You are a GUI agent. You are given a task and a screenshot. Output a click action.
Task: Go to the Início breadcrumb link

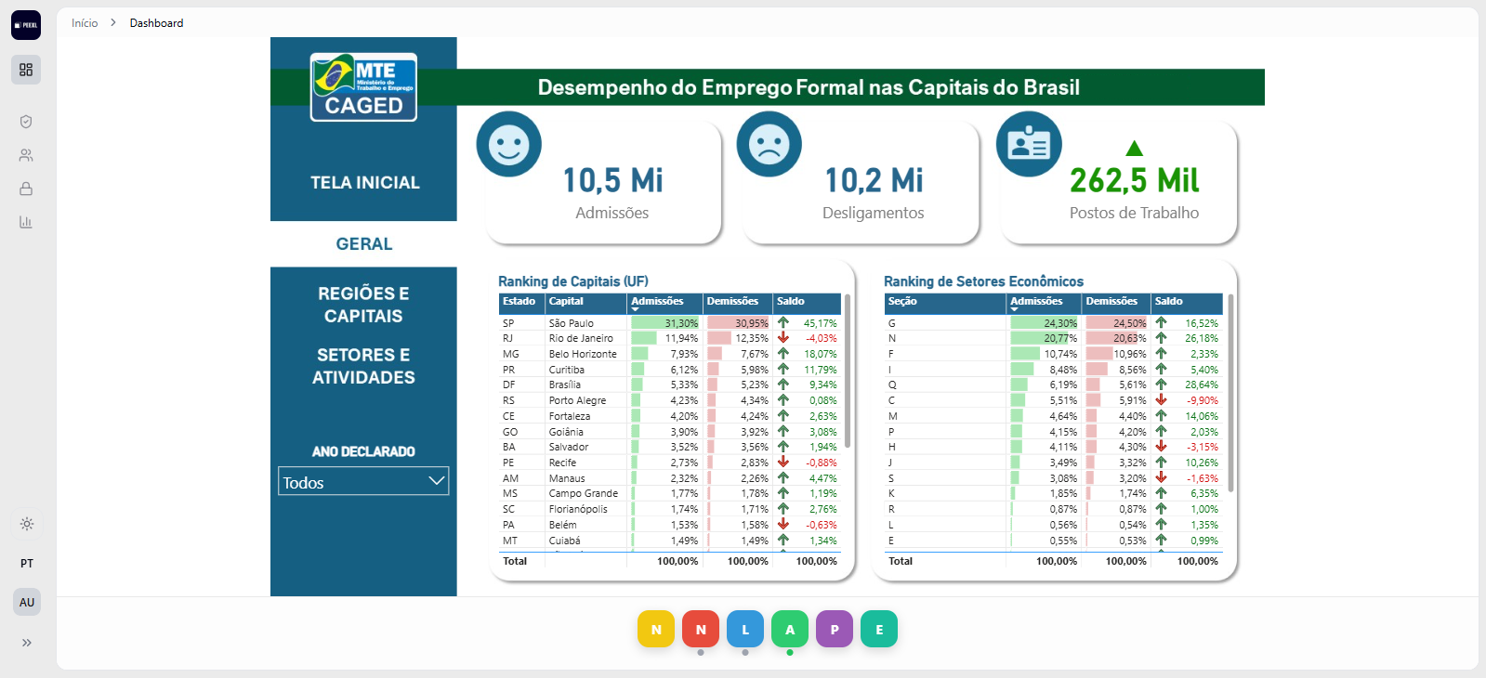85,23
